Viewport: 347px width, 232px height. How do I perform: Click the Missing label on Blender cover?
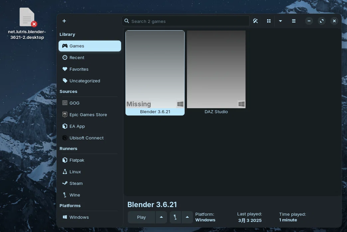point(139,104)
